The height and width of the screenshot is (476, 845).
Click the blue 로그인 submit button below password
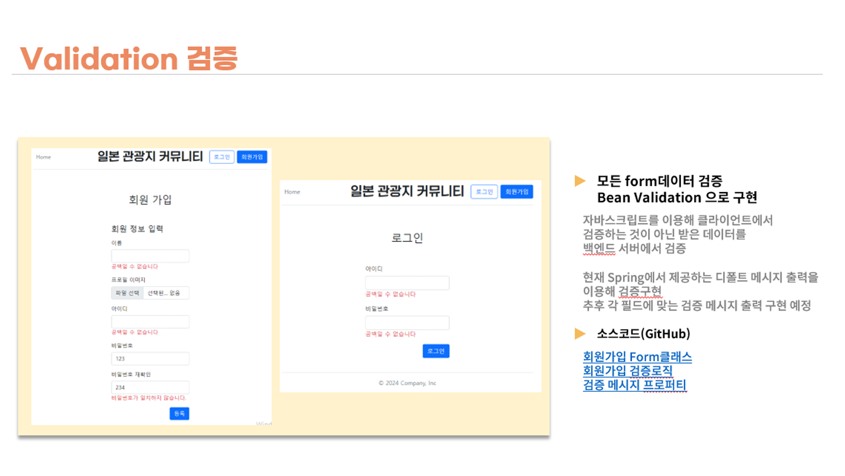click(x=436, y=351)
